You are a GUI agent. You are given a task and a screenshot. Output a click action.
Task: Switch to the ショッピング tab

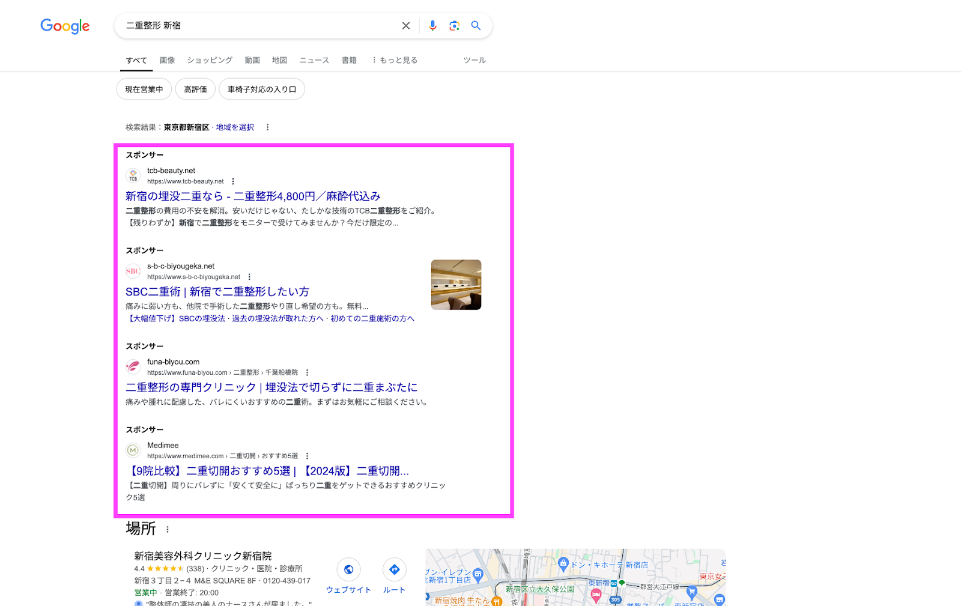click(210, 60)
